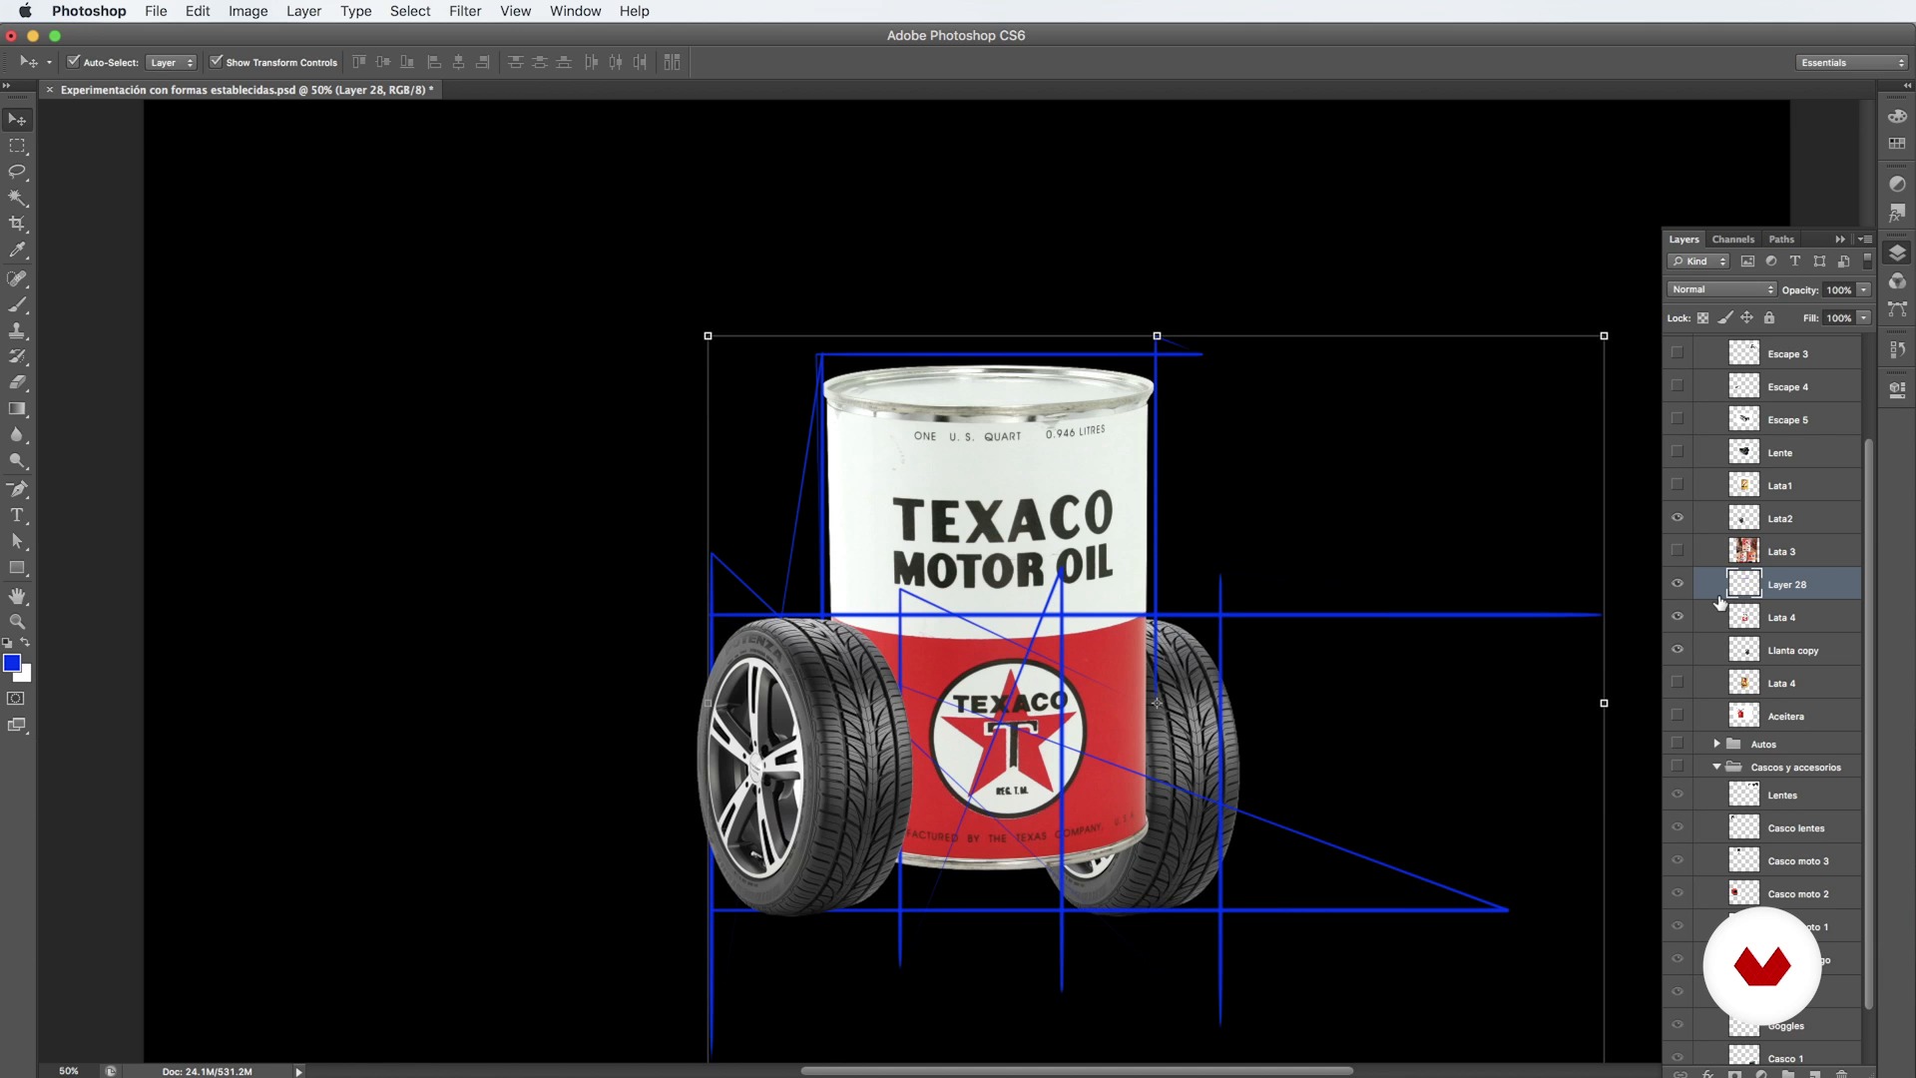Image resolution: width=1916 pixels, height=1078 pixels.
Task: Show the Escape 3 layer
Action: pyautogui.click(x=1677, y=353)
